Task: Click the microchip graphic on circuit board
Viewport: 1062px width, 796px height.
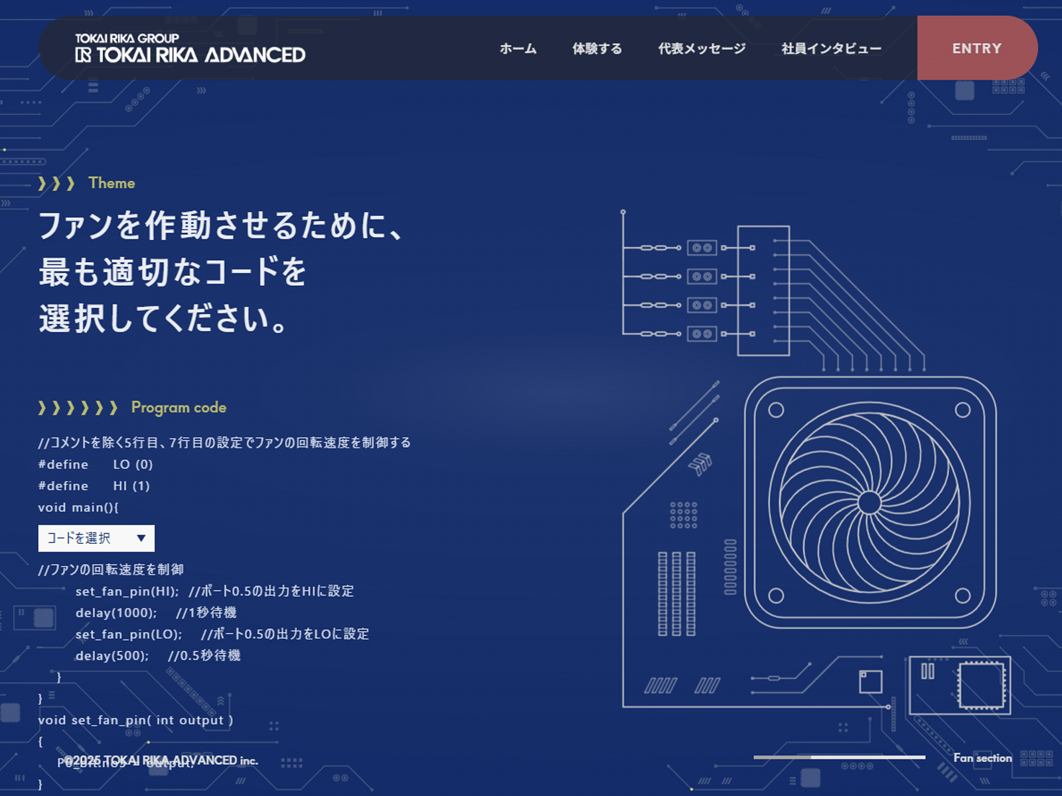Action: click(981, 686)
